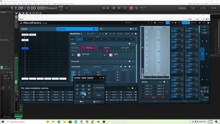Viewport: 220px width, 124px height.
Task: Click Backspace in Enter new value dialog
Action: tap(99, 88)
